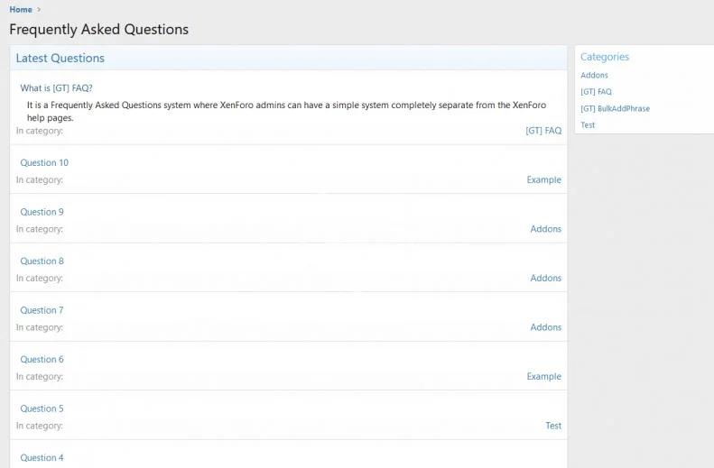The image size is (714, 468).
Task: Open the 'What is [GT] FAQ?' question
Action: point(56,88)
